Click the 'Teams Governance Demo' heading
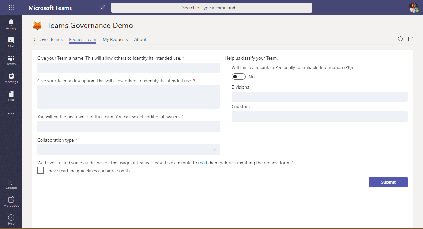423x229 pixels. point(90,26)
